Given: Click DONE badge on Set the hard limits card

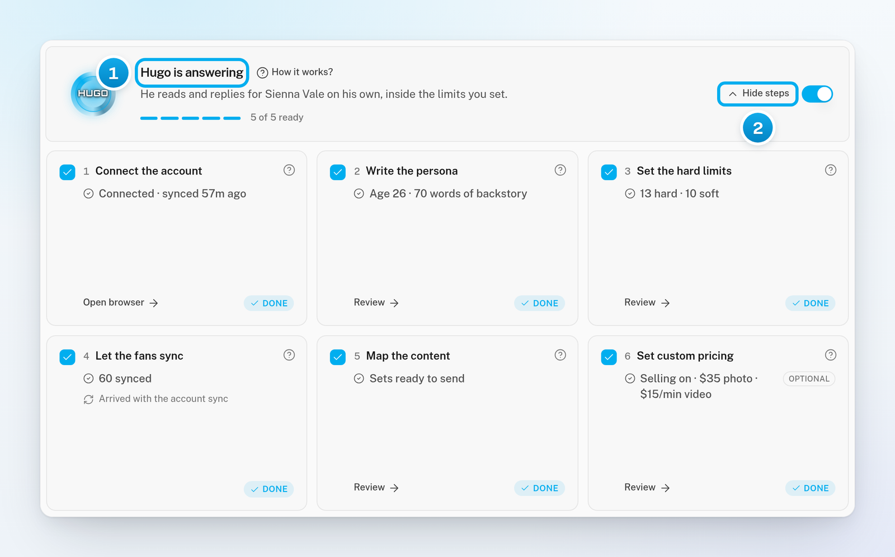Looking at the screenshot, I should (810, 303).
